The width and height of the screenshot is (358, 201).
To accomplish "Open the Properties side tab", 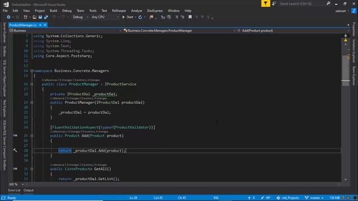I will tap(354, 29).
